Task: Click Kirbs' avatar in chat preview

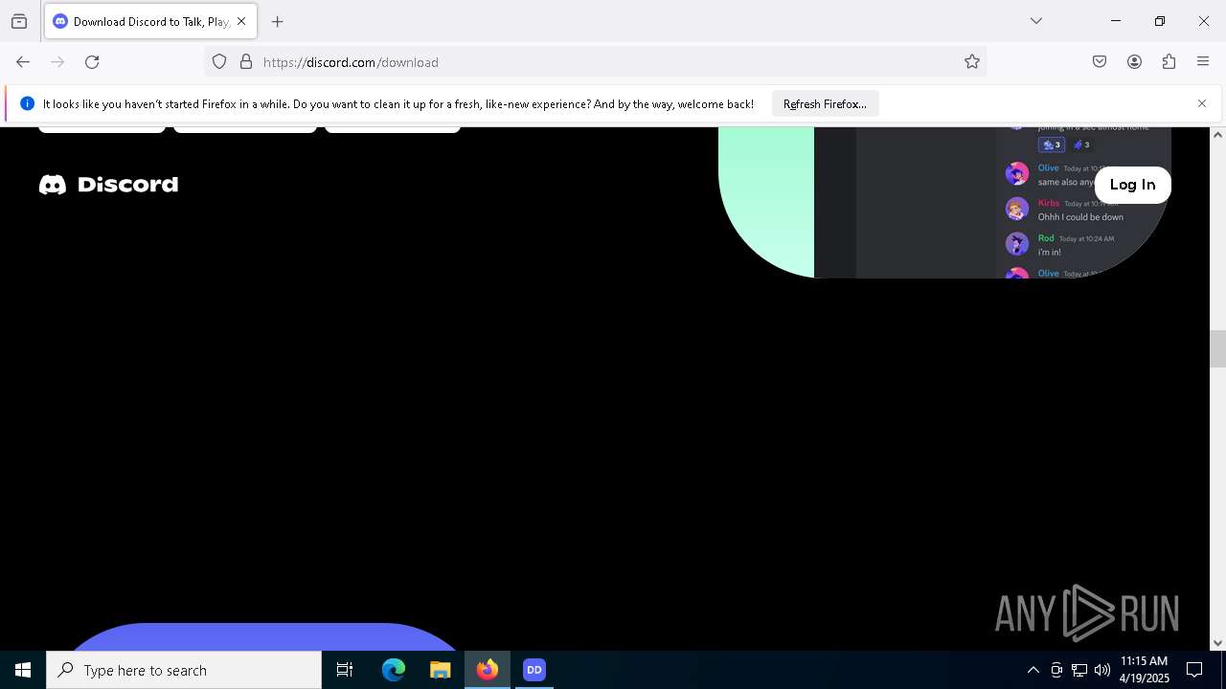Action: 1017,209
